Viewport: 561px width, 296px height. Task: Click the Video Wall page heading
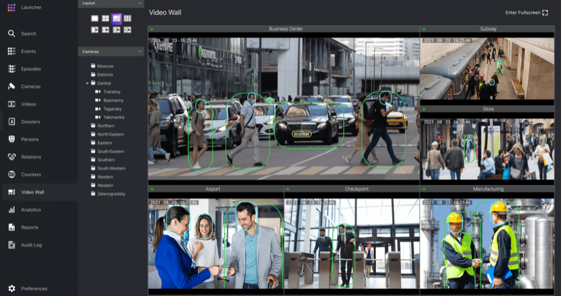[165, 12]
